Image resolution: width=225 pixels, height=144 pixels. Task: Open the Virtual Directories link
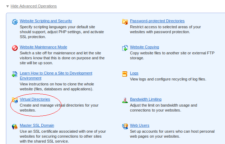click(x=35, y=99)
